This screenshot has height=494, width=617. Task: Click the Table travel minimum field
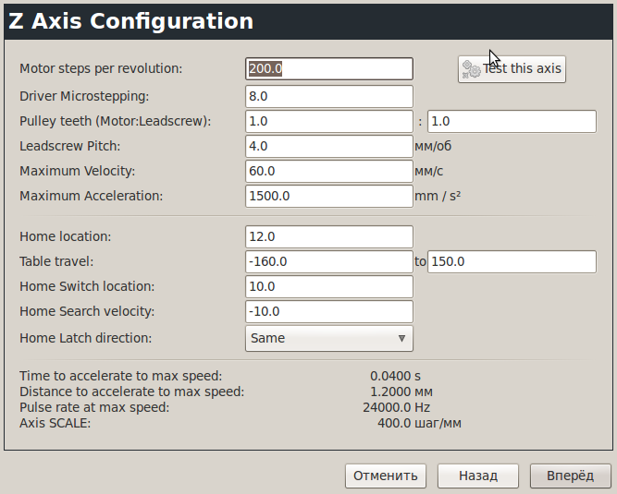328,261
